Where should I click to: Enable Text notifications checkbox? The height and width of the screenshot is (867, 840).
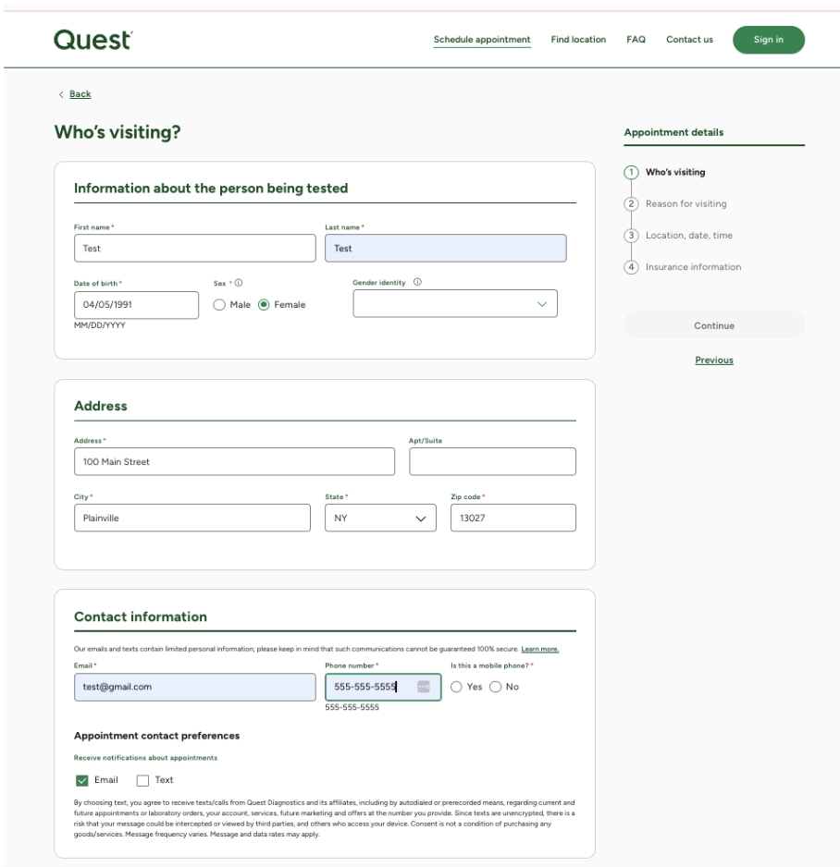click(142, 780)
